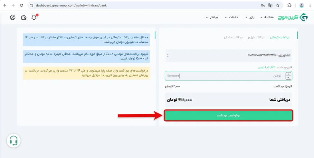Switch to برداشت تومانی tab

[x=280, y=37]
